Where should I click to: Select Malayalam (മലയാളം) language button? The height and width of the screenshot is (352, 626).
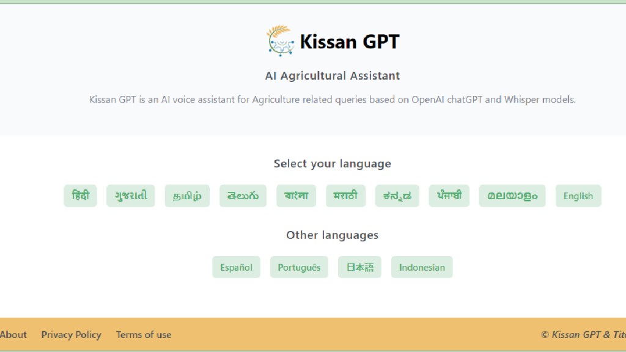512,196
